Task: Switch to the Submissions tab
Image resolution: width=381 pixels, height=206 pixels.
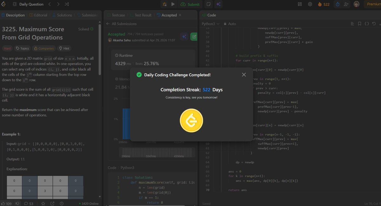Action: tap(87, 15)
